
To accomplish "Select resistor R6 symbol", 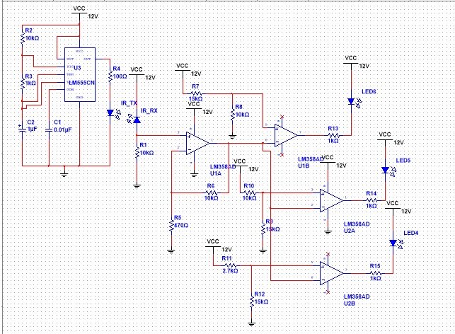I will click(x=212, y=192).
